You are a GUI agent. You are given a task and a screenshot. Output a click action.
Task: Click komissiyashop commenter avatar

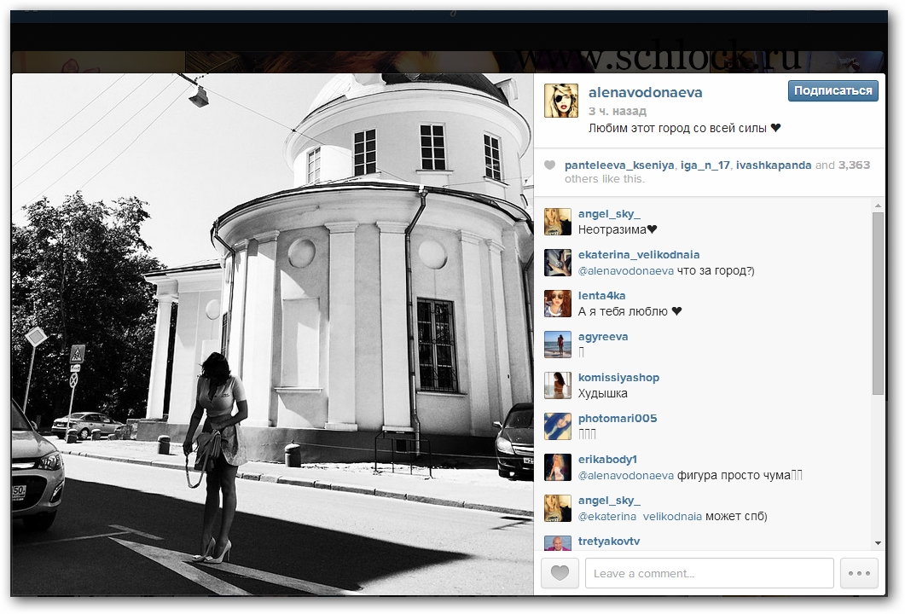point(558,385)
